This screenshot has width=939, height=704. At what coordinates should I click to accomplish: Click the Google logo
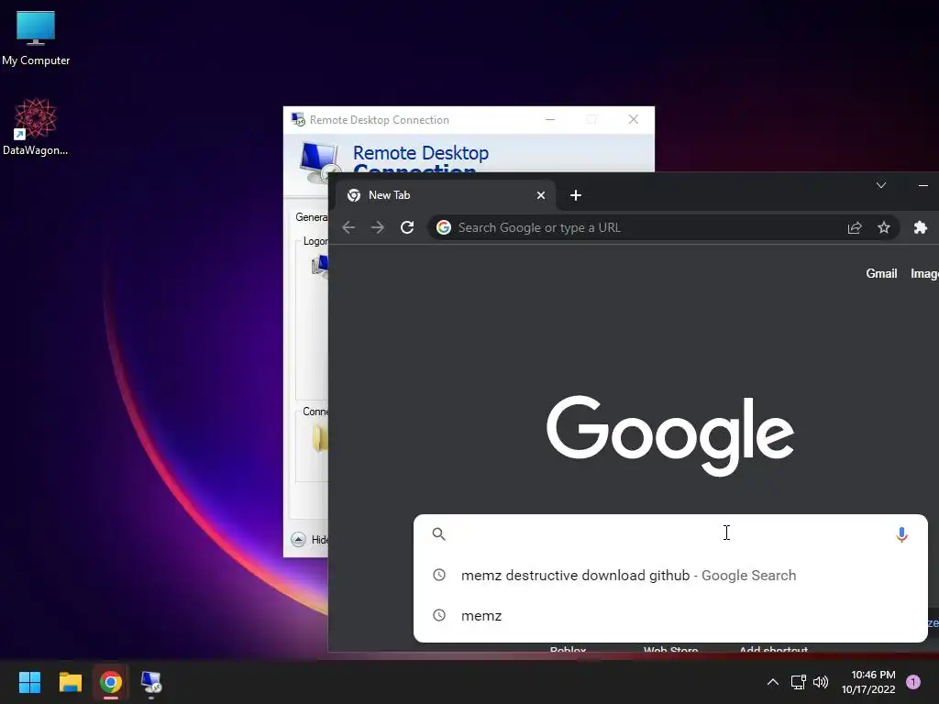pyautogui.click(x=670, y=435)
